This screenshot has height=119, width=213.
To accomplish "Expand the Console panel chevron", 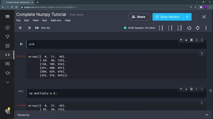I will pos(207,115).
